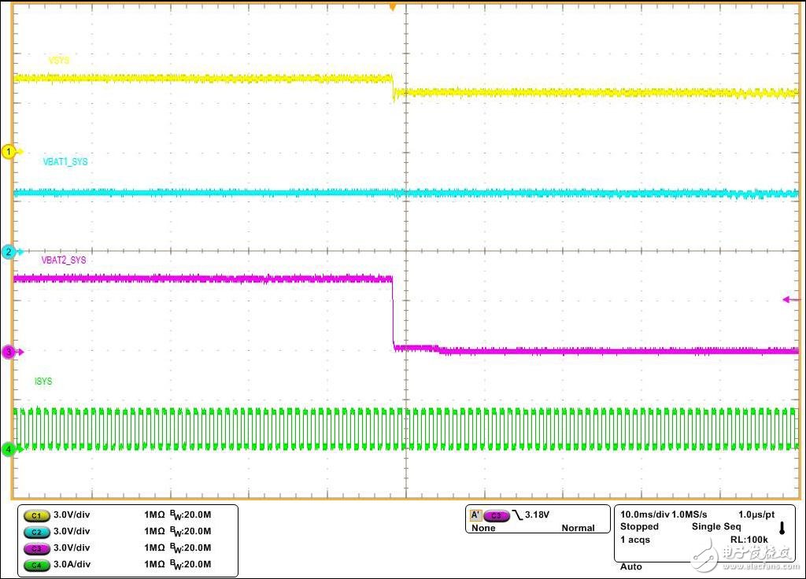Click channel 2 ground marker on left edge

[9, 252]
